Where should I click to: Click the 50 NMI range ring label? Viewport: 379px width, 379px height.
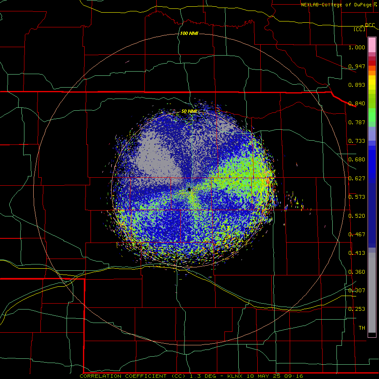click(189, 112)
